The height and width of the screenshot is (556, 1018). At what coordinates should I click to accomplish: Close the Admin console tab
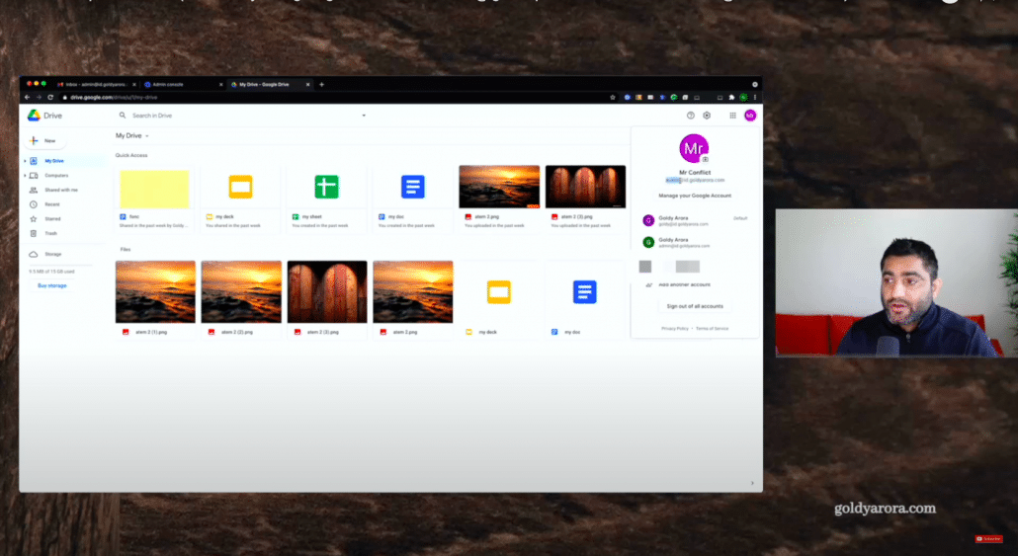[x=220, y=84]
